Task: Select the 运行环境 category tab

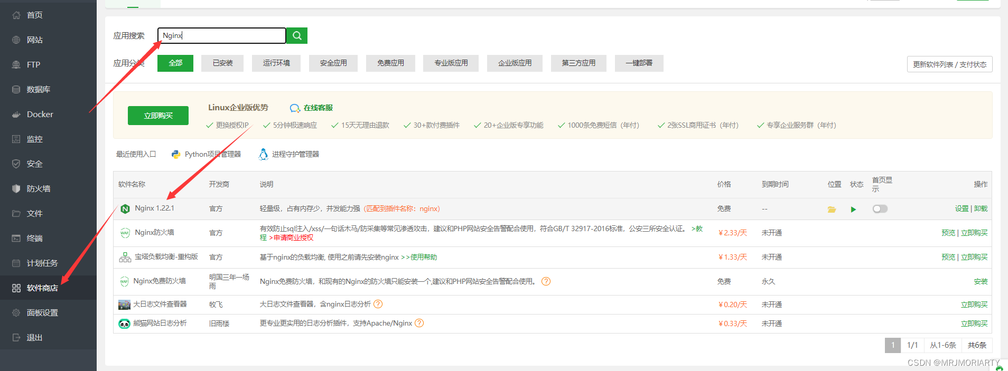Action: pos(276,63)
